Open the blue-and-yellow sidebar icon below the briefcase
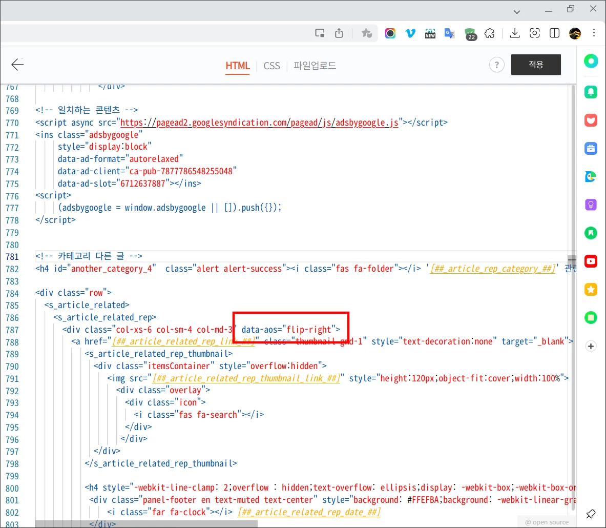The height and width of the screenshot is (528, 606). tap(591, 177)
